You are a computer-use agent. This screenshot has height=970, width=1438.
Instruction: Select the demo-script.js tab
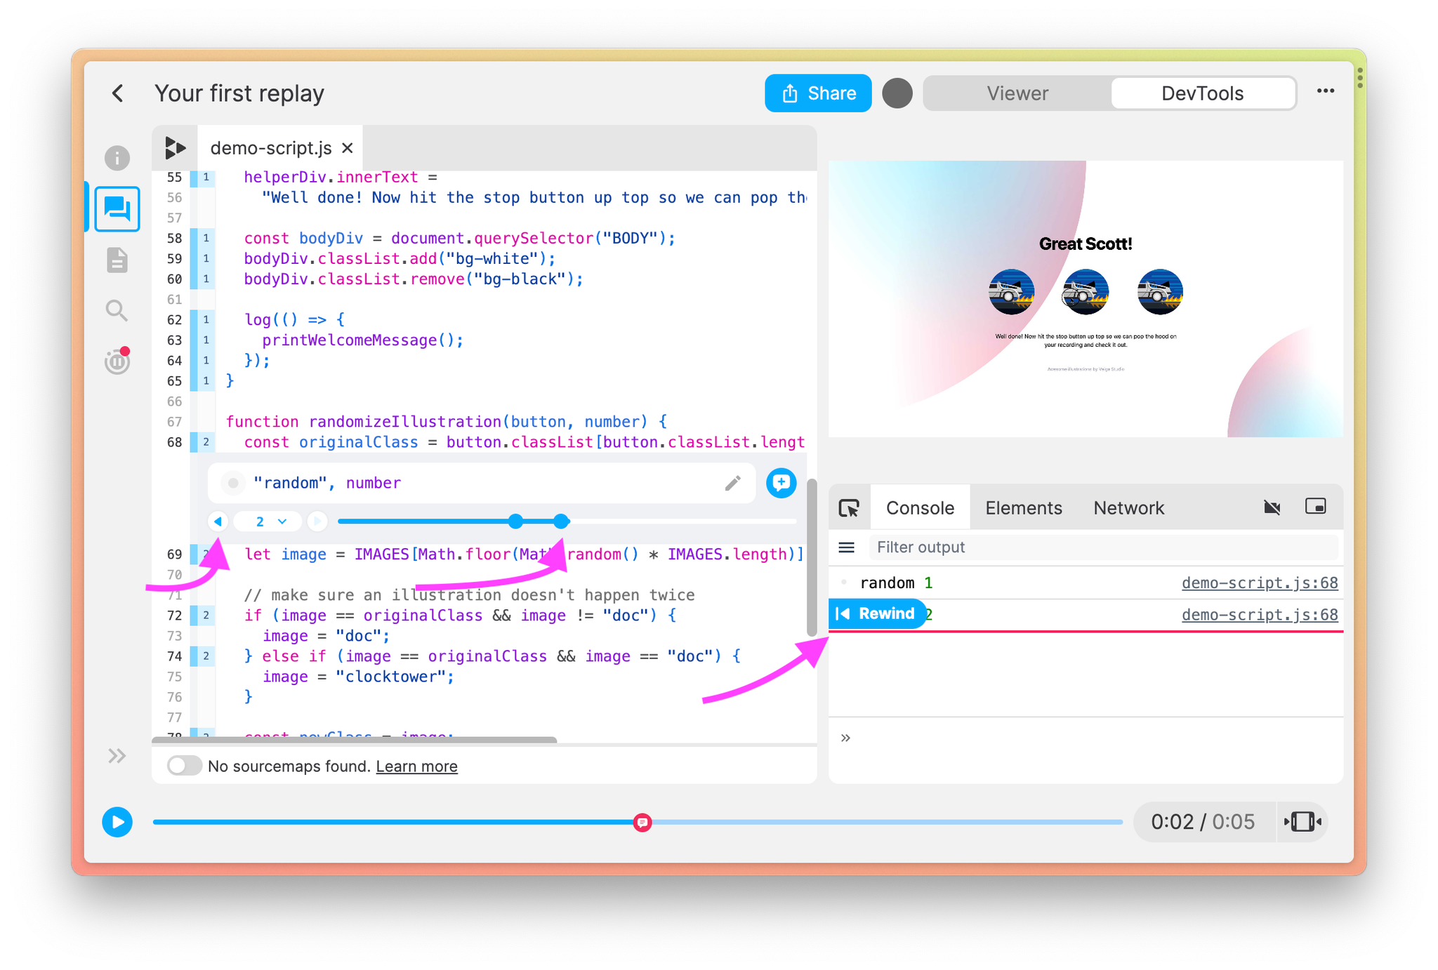click(271, 148)
